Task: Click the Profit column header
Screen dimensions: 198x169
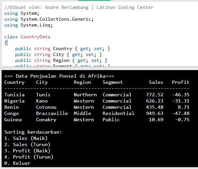Action: tap(181, 82)
